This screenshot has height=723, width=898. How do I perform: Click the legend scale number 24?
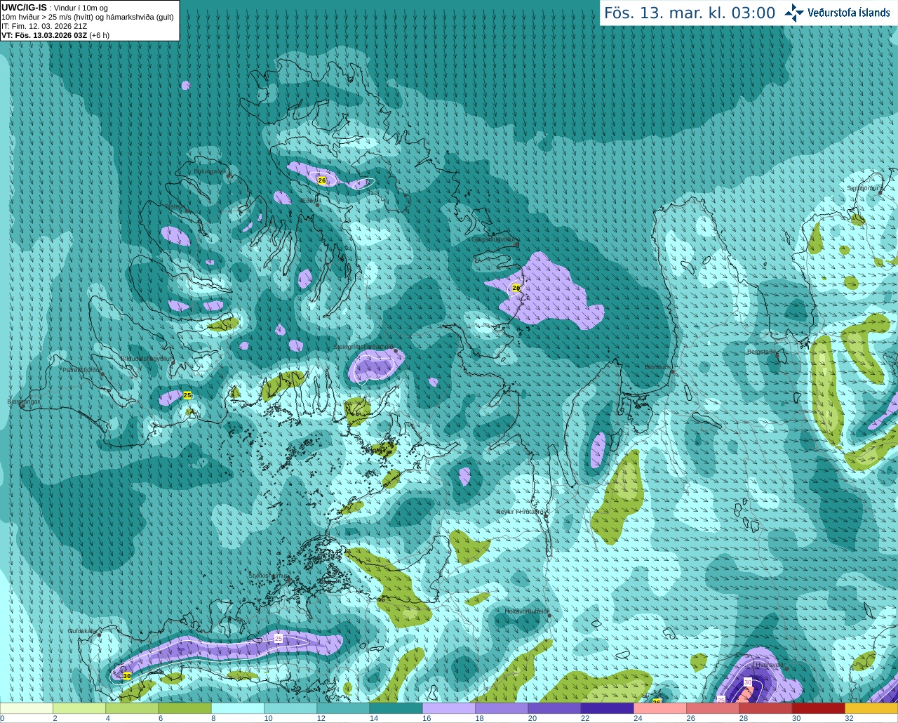(638, 718)
